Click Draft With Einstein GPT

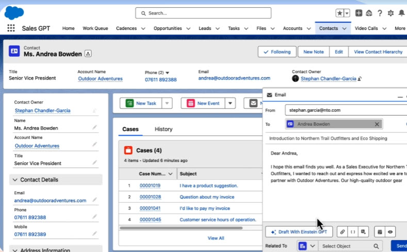[x=299, y=232]
